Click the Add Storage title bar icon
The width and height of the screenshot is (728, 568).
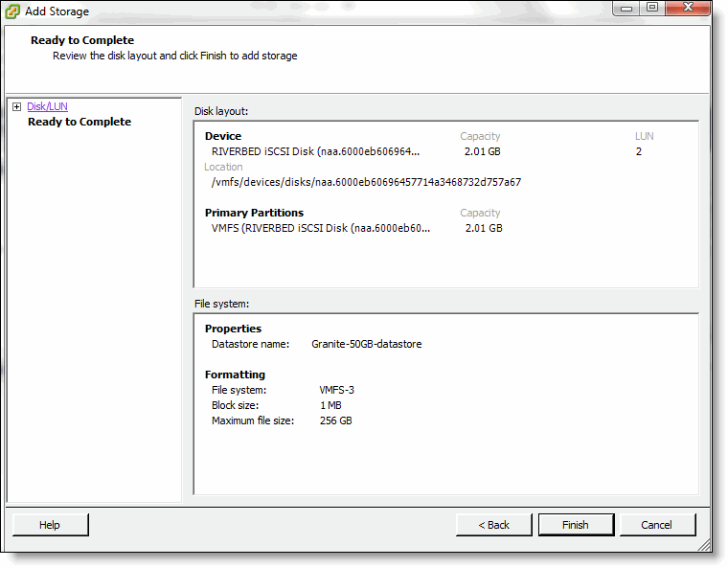(x=12, y=11)
